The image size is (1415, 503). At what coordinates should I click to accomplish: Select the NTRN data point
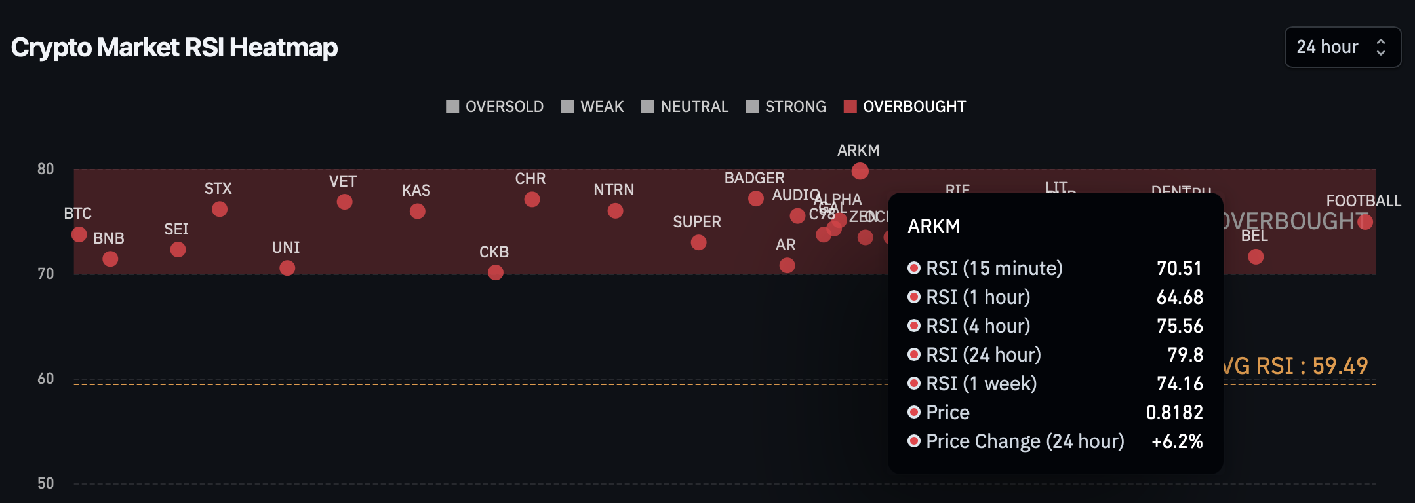615,211
